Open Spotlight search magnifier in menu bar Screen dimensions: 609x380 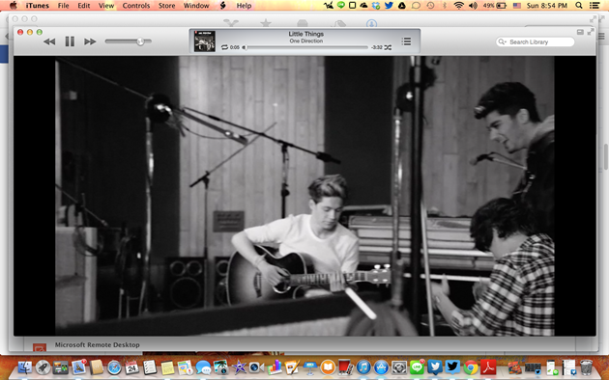coord(579,6)
